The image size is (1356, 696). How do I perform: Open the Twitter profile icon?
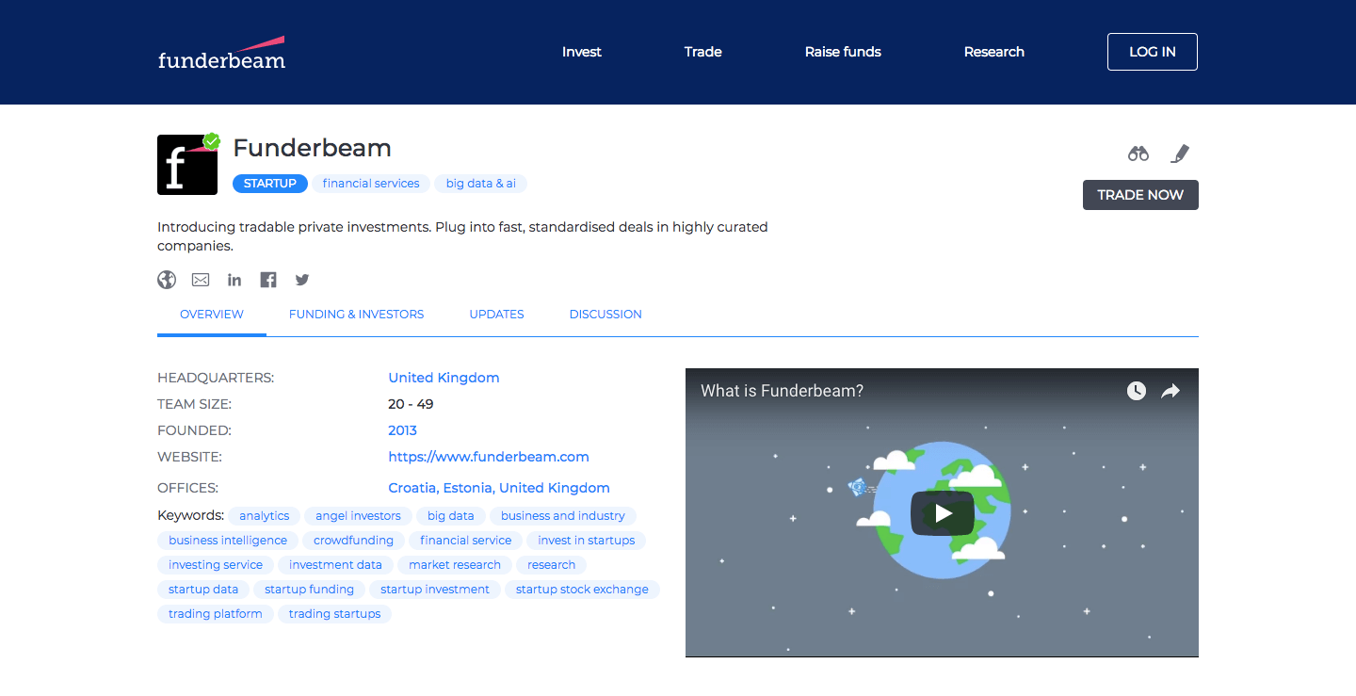tap(302, 280)
